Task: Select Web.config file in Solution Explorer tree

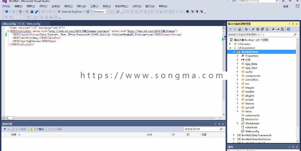Action: click(x=252, y=131)
